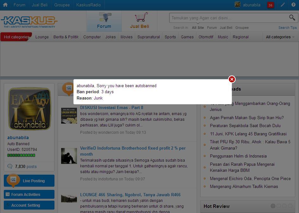Click abunabila profile name under avatar
Viewport: 299px width, 213px height.
(x=18, y=138)
